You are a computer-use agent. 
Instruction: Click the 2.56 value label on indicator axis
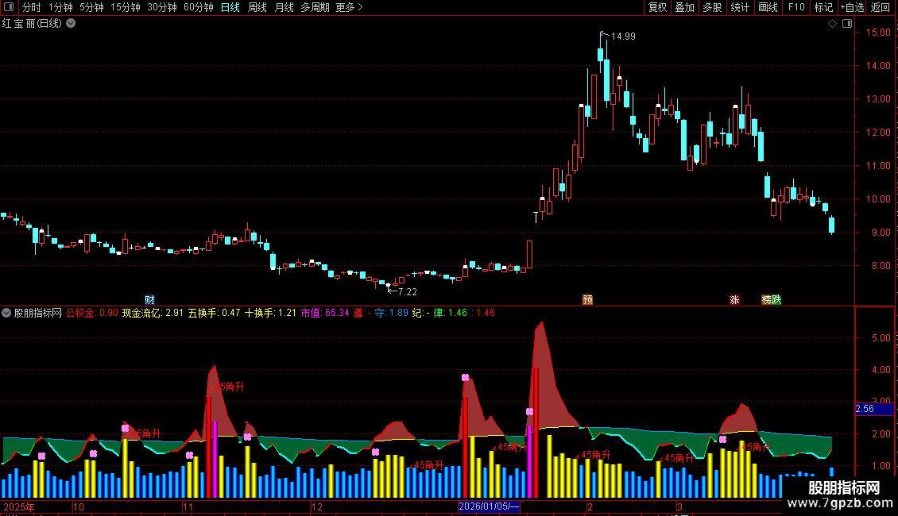pyautogui.click(x=874, y=409)
